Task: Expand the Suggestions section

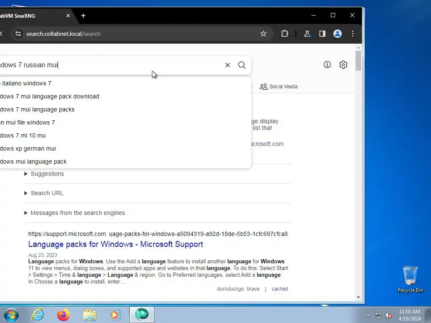Action: pyautogui.click(x=44, y=174)
